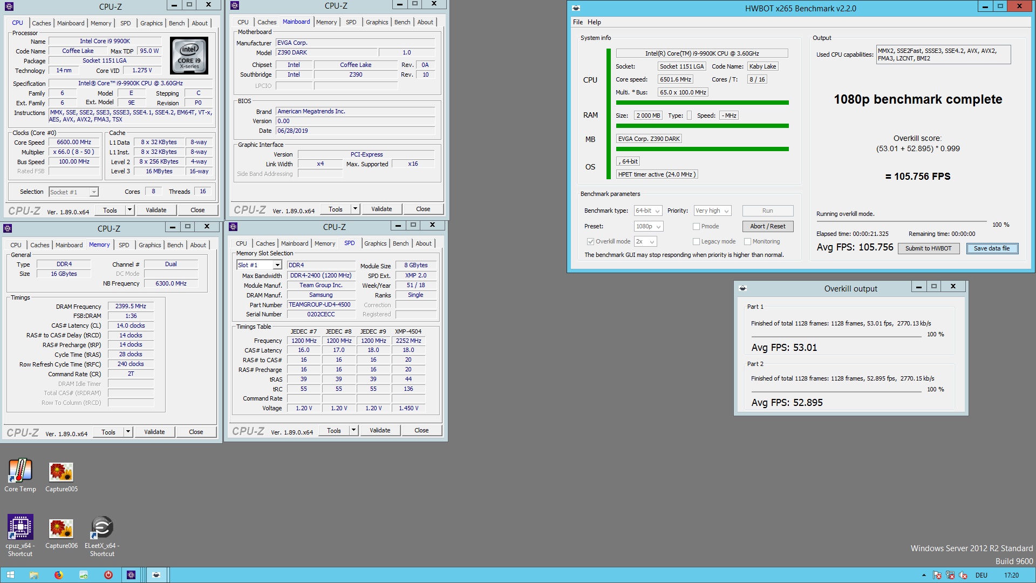Open Benchmark type 64-bit dropdown
This screenshot has width=1036, height=583.
pos(648,211)
